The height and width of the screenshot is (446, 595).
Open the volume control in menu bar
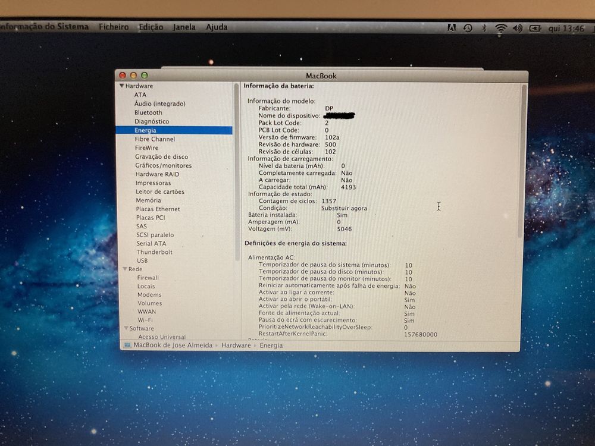pyautogui.click(x=517, y=28)
